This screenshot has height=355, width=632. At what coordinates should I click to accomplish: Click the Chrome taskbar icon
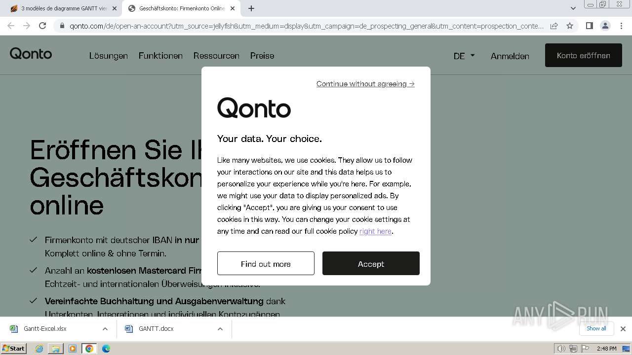point(89,349)
